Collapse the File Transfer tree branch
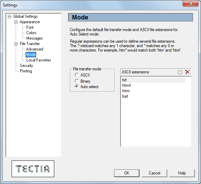Image resolution: width=201 pixels, height=184 pixels. 16,44
